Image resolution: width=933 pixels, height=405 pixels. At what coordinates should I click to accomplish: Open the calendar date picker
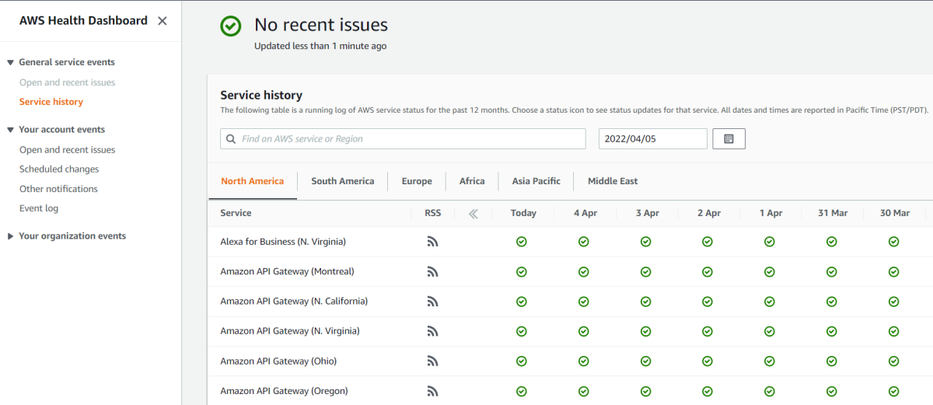729,139
